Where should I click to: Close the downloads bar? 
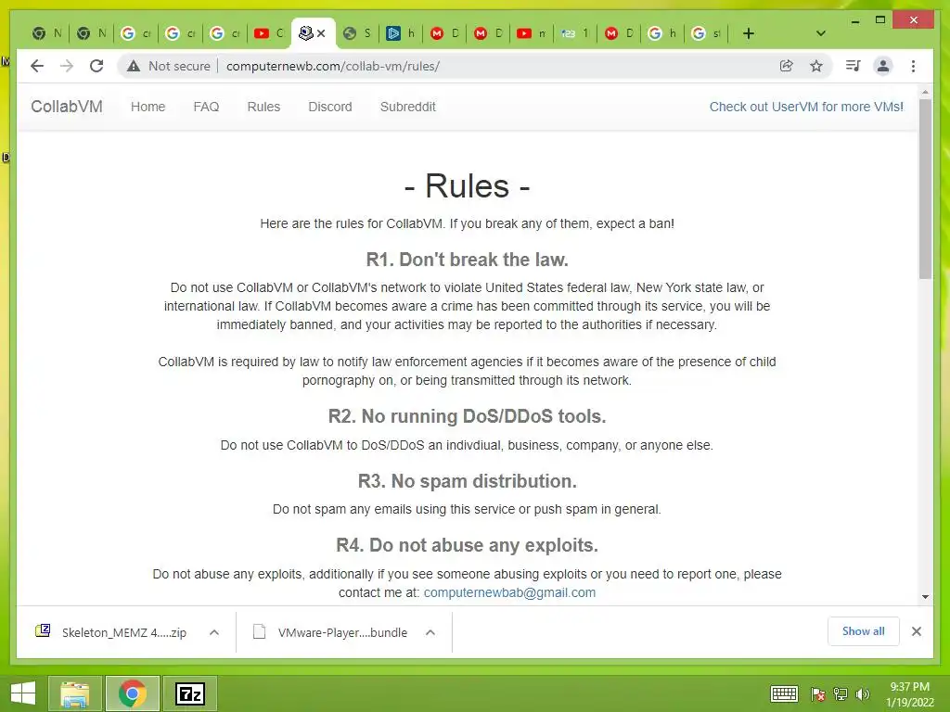point(917,631)
